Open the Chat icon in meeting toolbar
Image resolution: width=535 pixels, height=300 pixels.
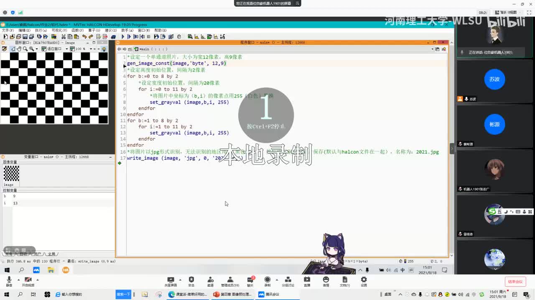(250, 281)
